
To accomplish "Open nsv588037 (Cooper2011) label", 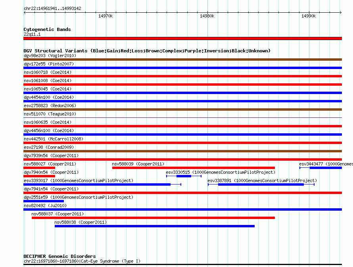I will pyautogui.click(x=58, y=214).
